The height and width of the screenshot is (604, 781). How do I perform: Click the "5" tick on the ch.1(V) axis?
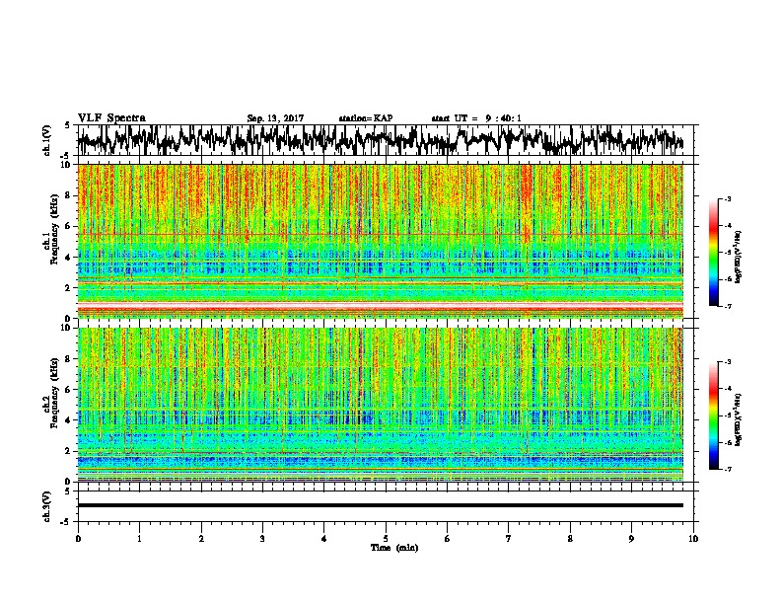[67, 125]
